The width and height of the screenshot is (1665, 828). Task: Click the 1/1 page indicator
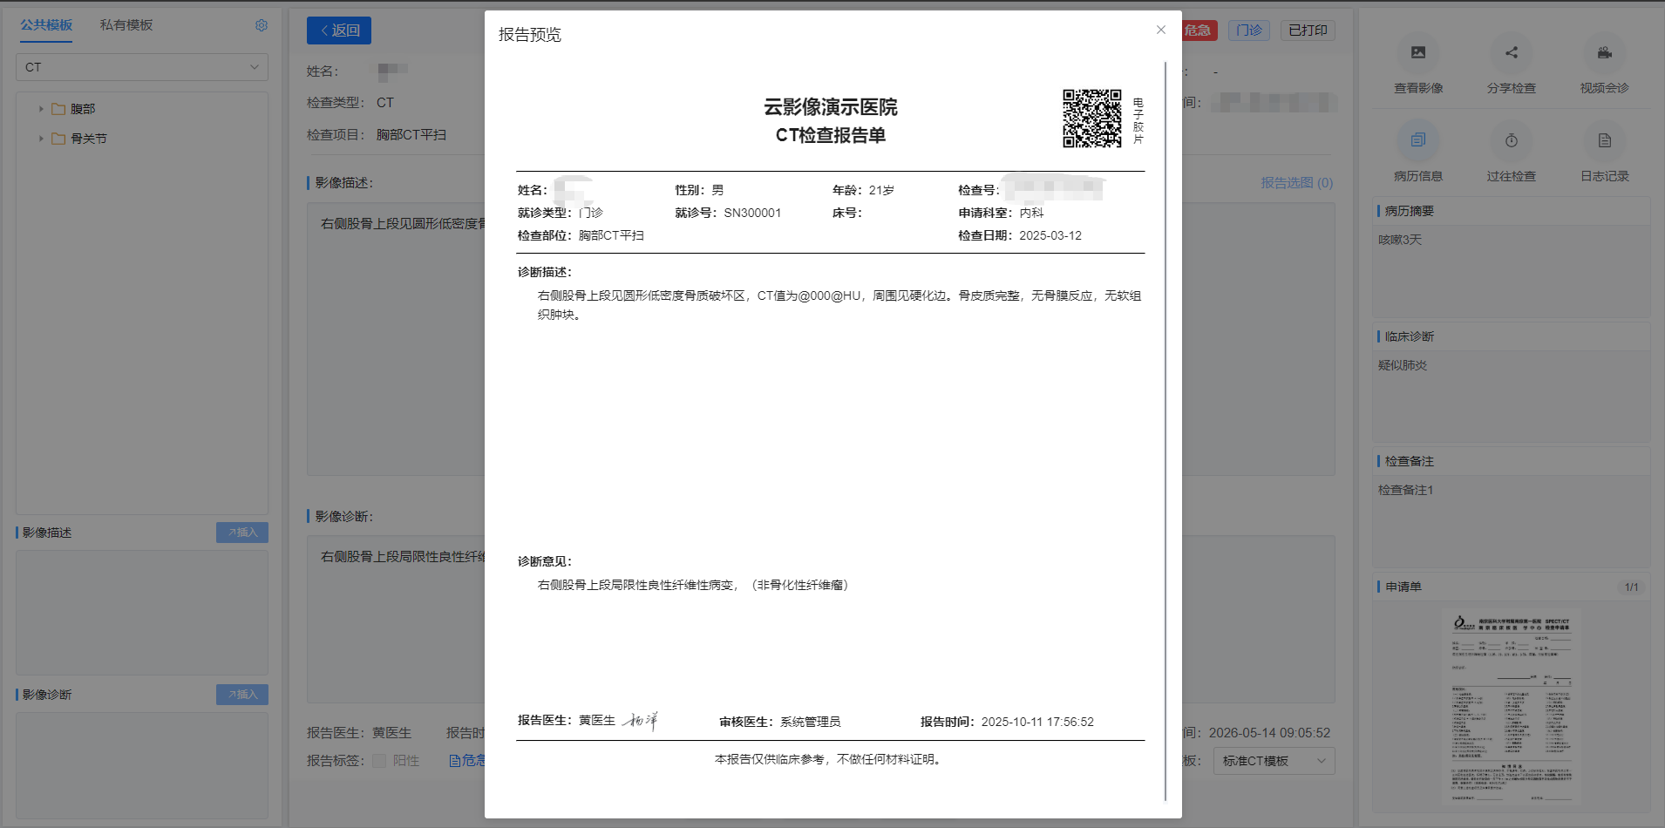1631,587
